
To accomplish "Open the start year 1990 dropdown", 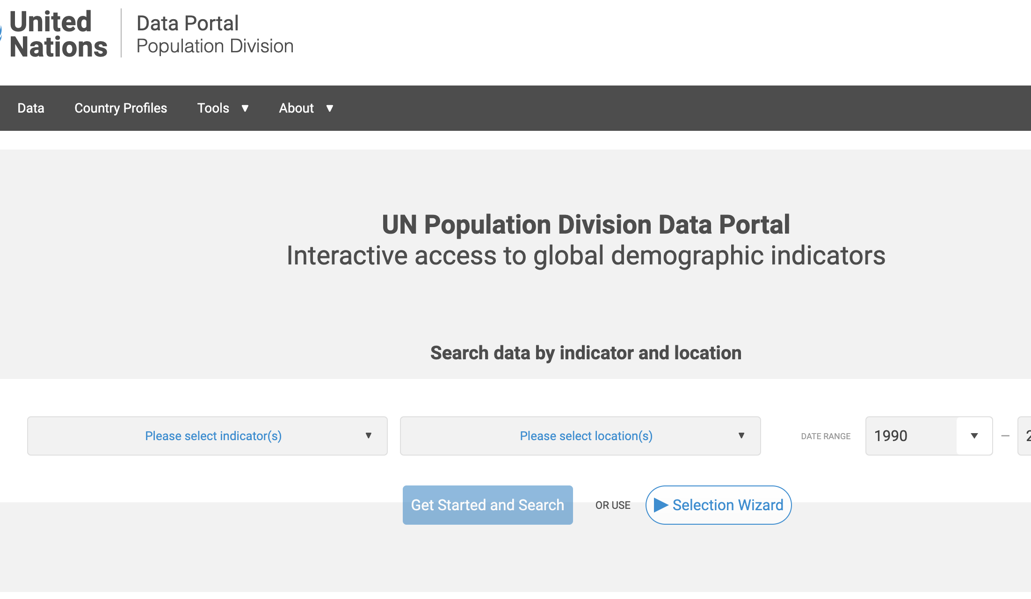I will pyautogui.click(x=929, y=436).
